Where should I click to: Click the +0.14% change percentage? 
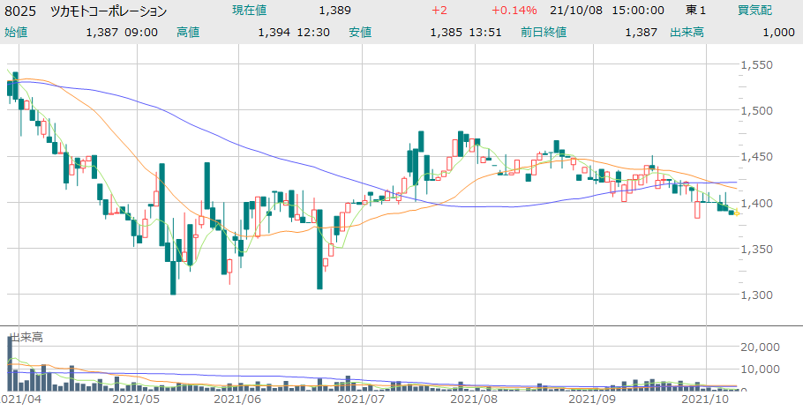point(514,11)
